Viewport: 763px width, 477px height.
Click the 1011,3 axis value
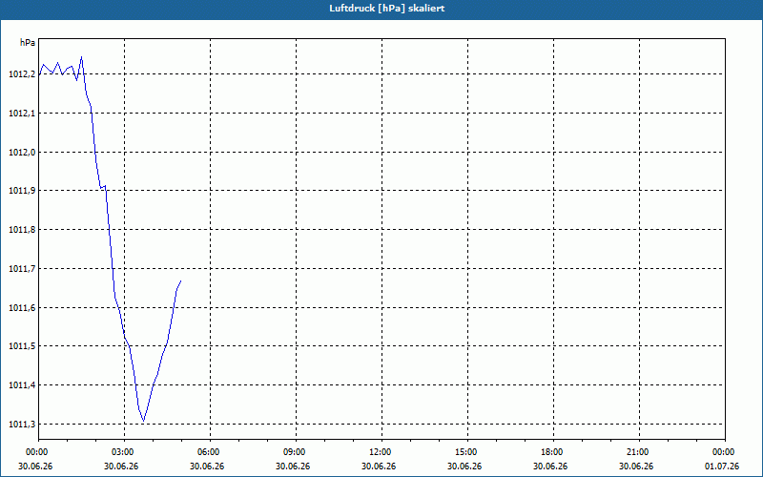22,424
